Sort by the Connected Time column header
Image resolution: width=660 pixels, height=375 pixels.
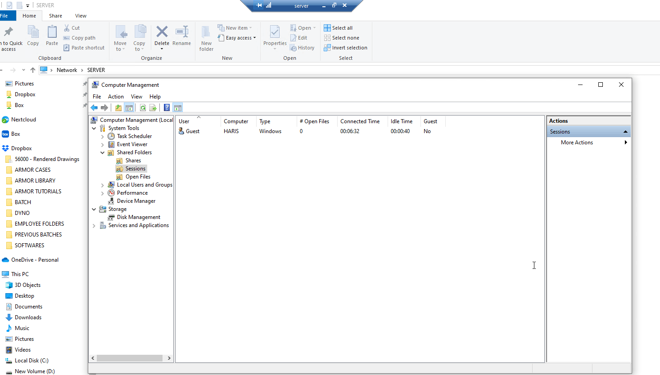click(362, 121)
